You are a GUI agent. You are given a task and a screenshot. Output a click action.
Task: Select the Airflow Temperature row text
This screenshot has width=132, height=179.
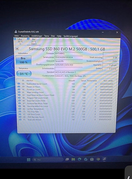35,109
